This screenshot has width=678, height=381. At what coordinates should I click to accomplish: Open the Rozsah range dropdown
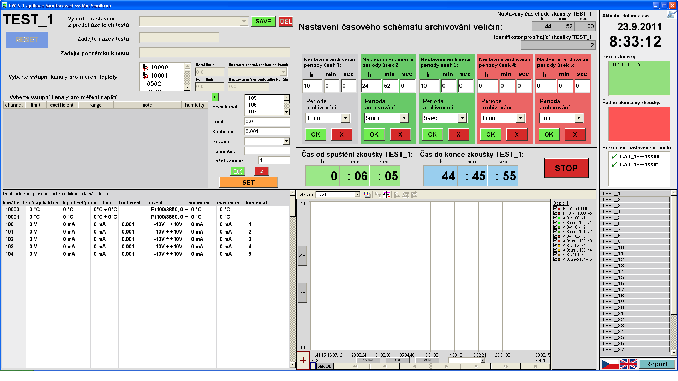[286, 141]
